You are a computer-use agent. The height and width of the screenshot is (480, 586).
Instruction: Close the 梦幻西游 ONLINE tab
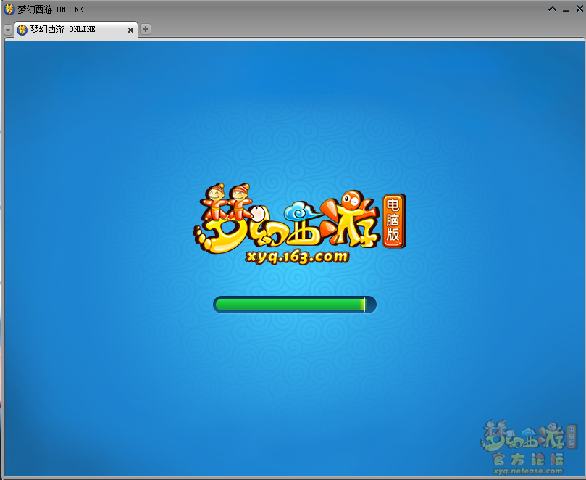tap(130, 30)
